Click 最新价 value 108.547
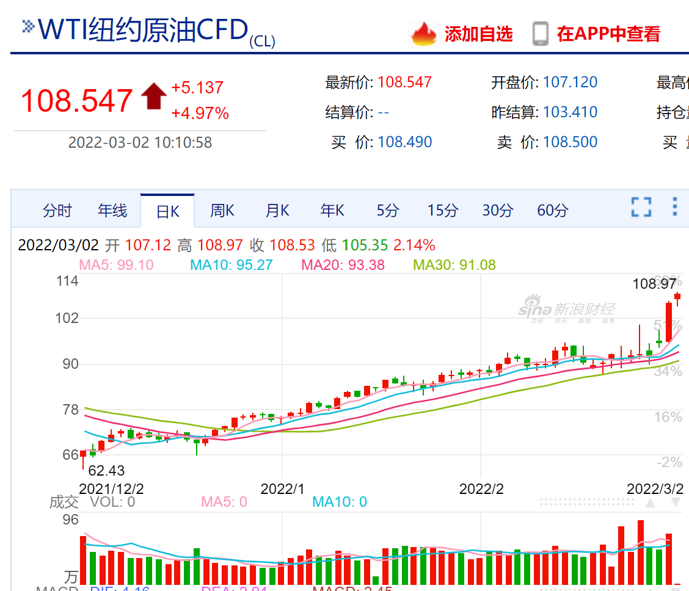 coord(405,82)
